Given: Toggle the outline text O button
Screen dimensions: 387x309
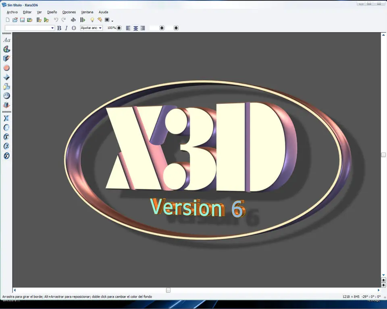Looking at the screenshot, I should [74, 28].
